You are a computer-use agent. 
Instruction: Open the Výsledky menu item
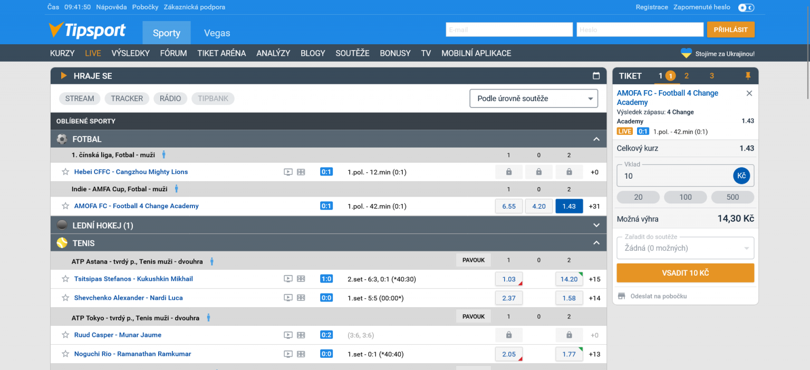(x=130, y=53)
